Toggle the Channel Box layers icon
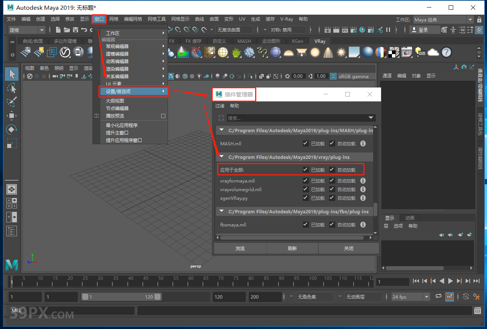Image resolution: width=487 pixels, height=329 pixels. coord(479,30)
